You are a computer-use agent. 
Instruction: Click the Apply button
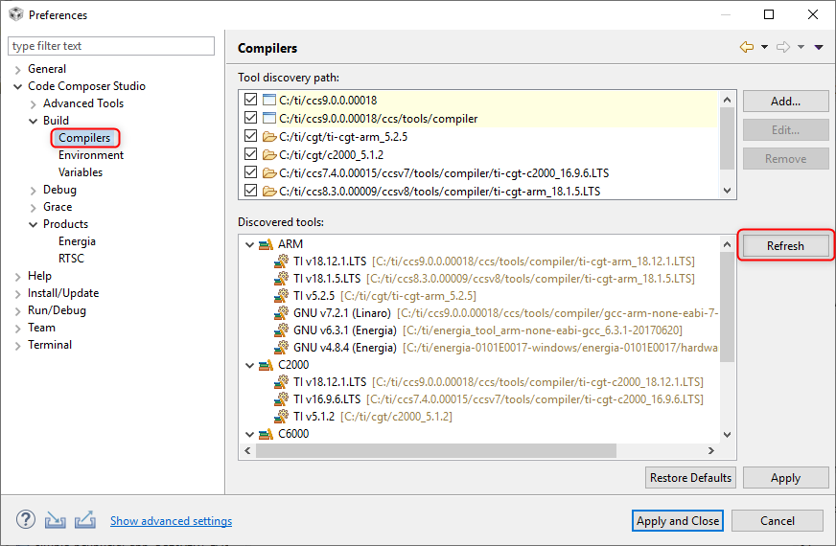785,478
